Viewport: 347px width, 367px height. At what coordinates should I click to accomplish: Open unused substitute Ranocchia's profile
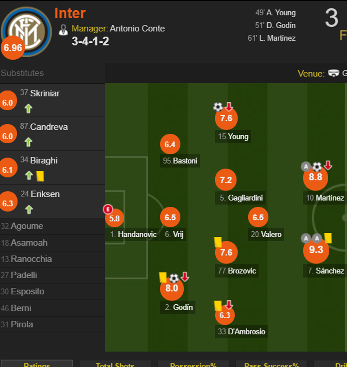[x=31, y=259]
